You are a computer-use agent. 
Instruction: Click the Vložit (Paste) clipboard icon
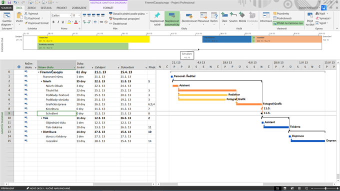tap(19, 16)
